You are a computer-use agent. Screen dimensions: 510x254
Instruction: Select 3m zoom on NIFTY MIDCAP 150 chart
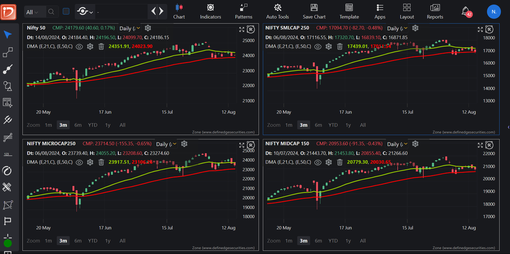(x=303, y=241)
